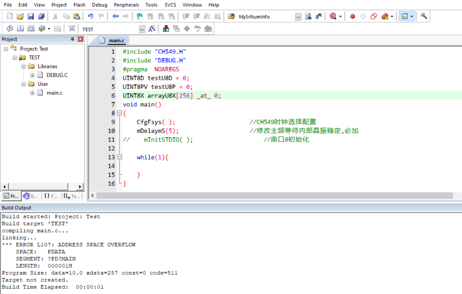Fold the while loop at line 13
Image resolution: width=462 pixels, height=294 pixels.
pyautogui.click(x=119, y=157)
